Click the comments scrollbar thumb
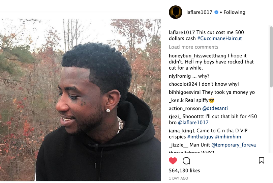This screenshot has height=183, width=273. point(271,57)
